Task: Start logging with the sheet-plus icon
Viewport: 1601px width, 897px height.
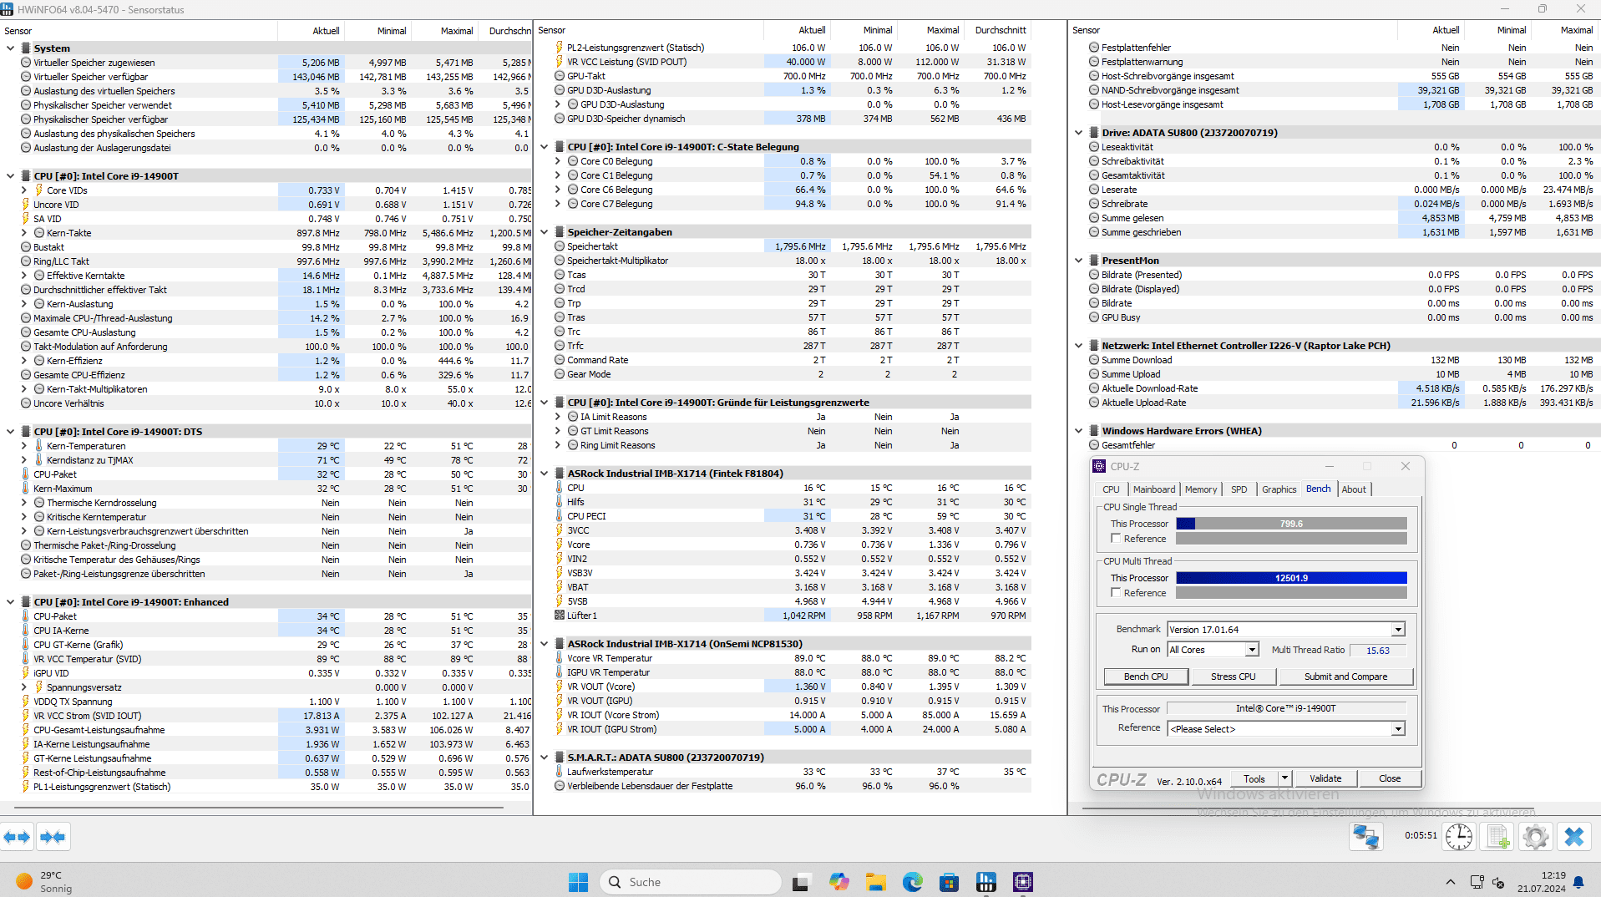Action: tap(1497, 836)
